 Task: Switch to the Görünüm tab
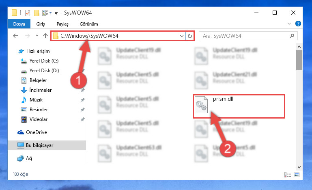[x=89, y=24]
